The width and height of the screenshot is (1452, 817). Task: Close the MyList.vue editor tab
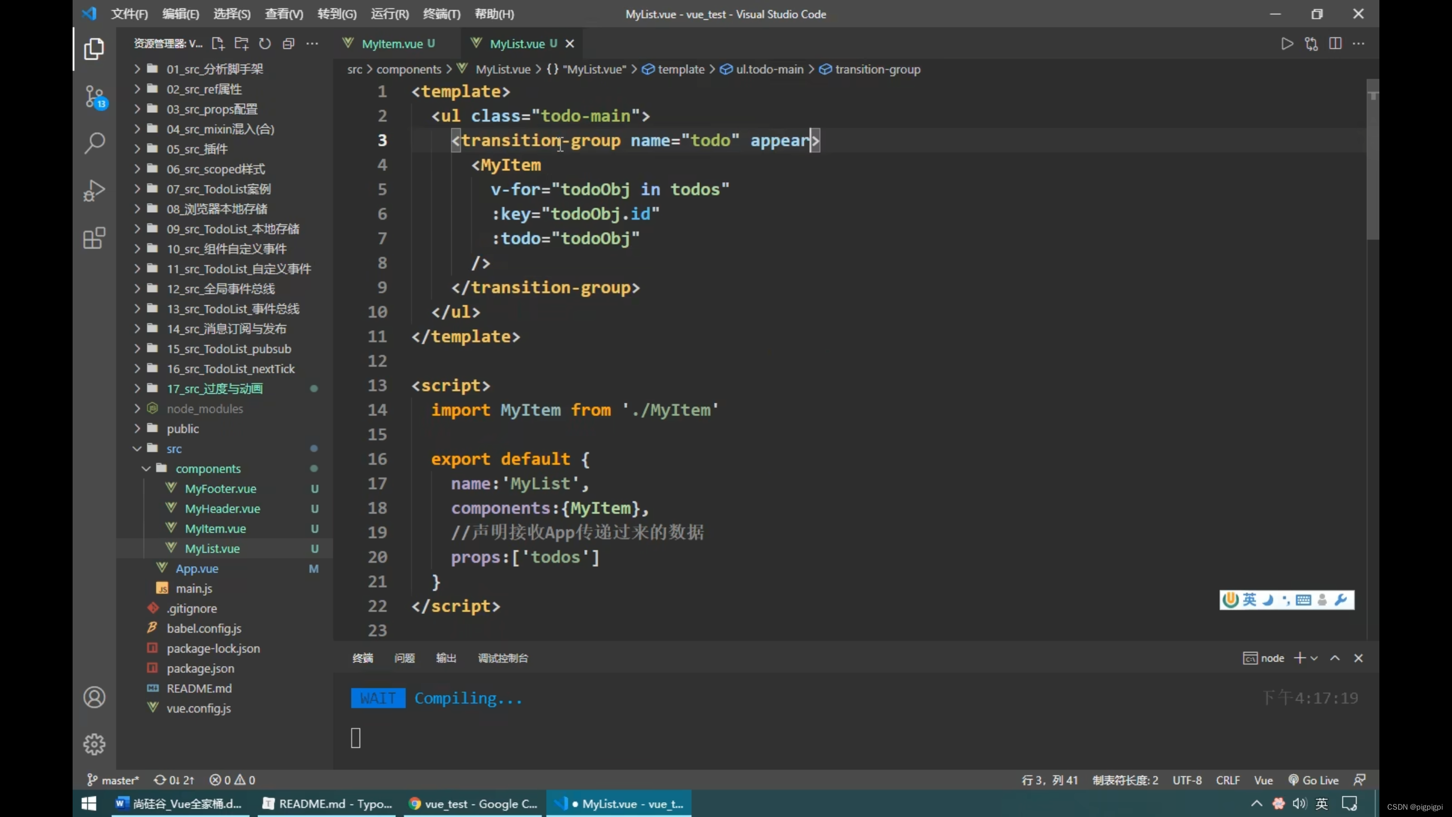(570, 44)
